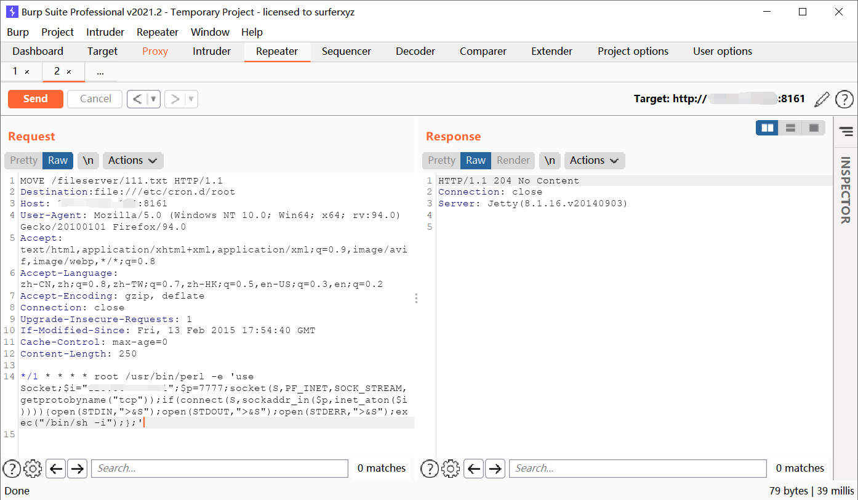Screen dimensions: 858x500
Task: Jump to previous match in response search
Action: click(474, 469)
